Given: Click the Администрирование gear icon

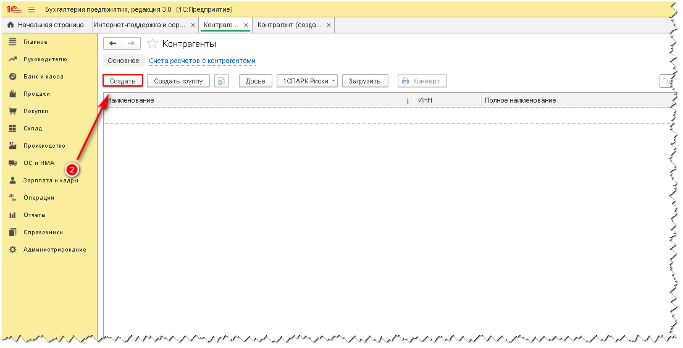Looking at the screenshot, I should click(12, 250).
